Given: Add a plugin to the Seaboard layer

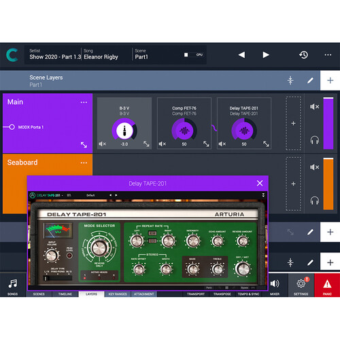Looking at the screenshot, I should pos(293,184).
